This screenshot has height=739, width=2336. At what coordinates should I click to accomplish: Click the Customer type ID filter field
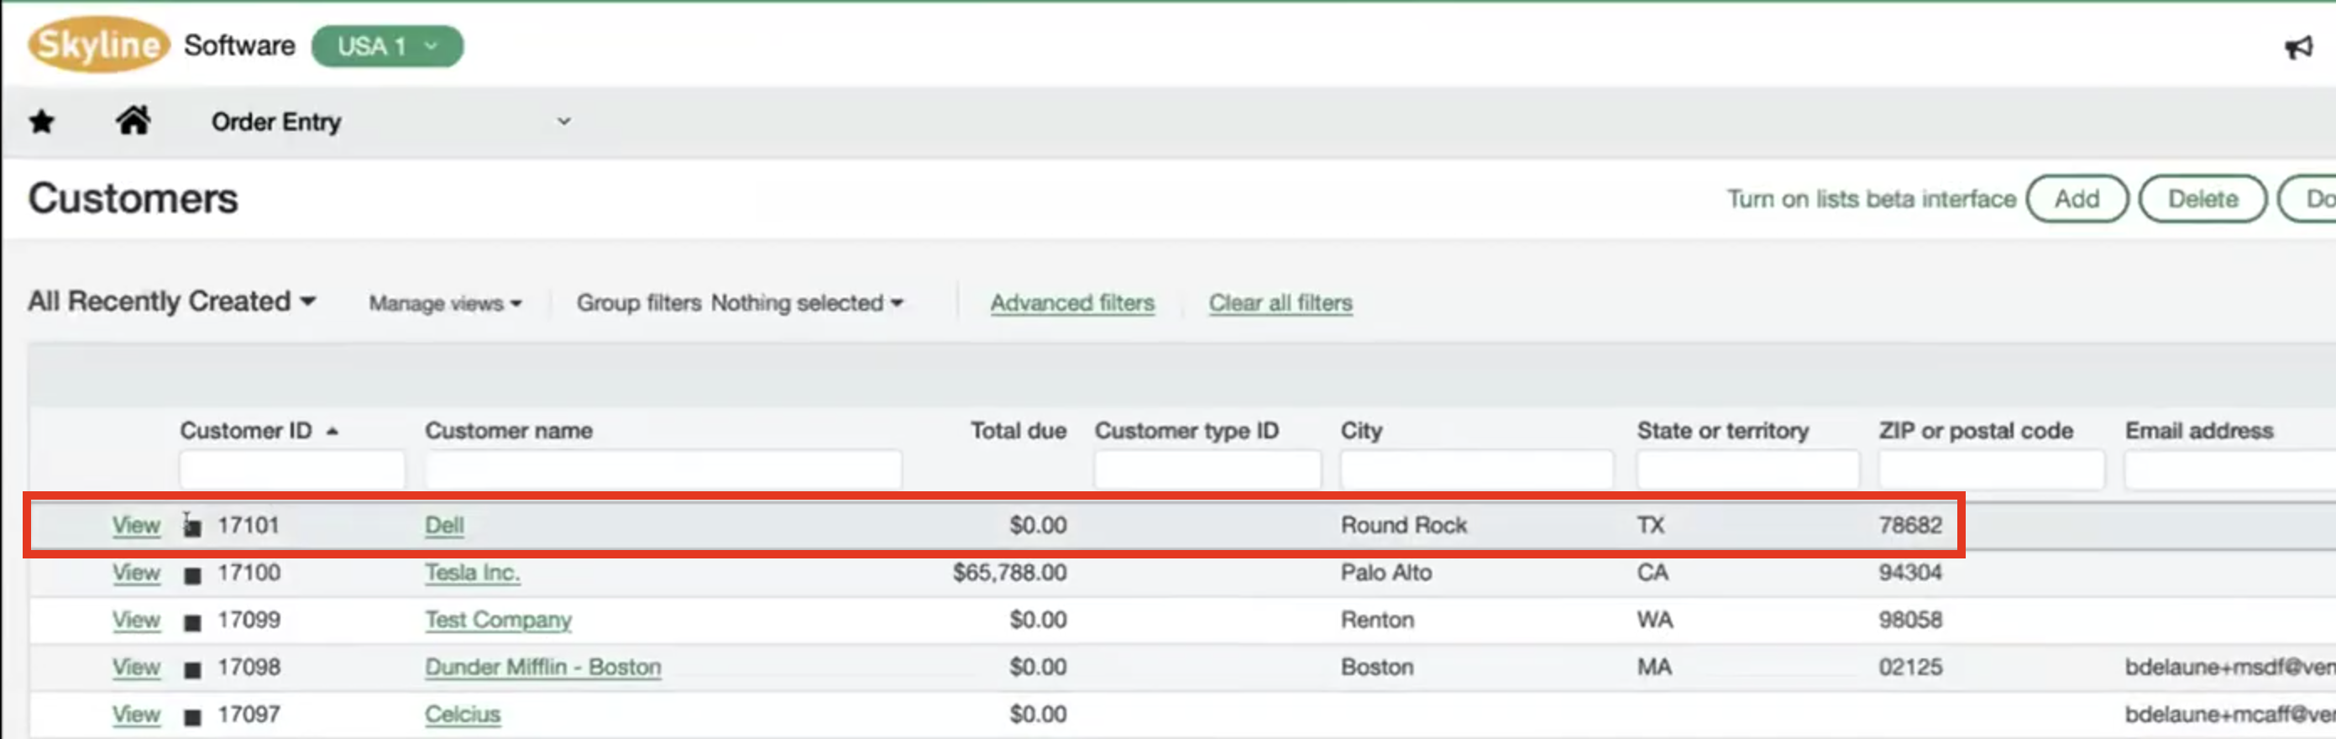[x=1207, y=469]
